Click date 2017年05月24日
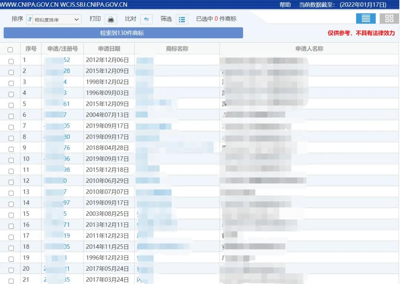The height and width of the screenshot is (284, 400). (107, 269)
